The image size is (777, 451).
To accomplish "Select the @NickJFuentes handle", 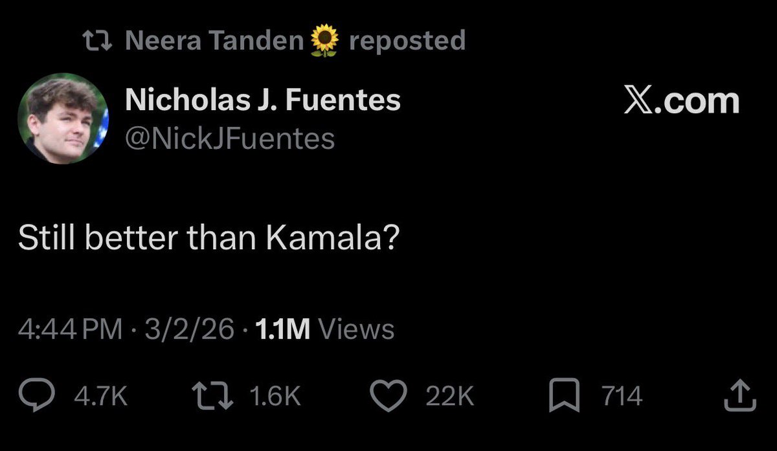I will (x=229, y=138).
